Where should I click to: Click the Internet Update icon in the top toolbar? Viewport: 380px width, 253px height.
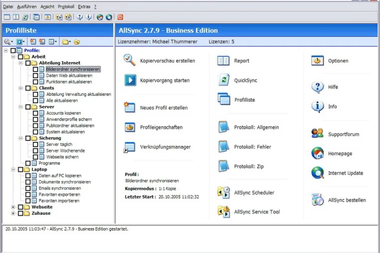(109, 17)
